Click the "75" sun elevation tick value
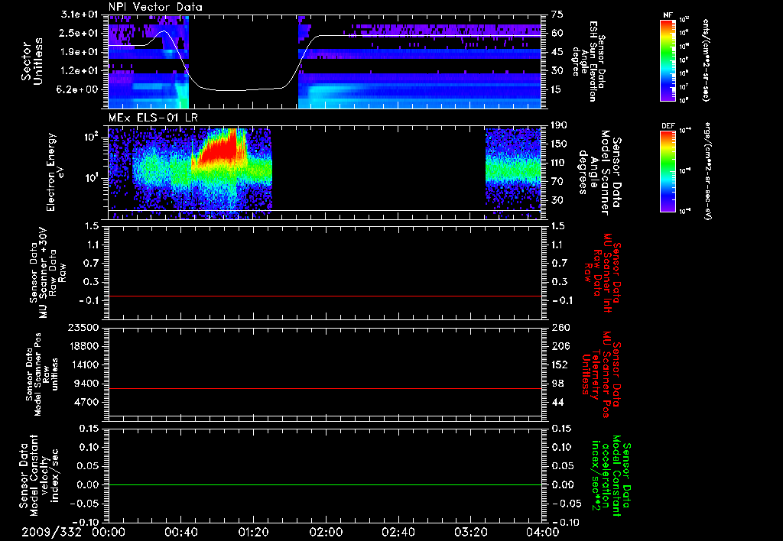 coord(557,15)
